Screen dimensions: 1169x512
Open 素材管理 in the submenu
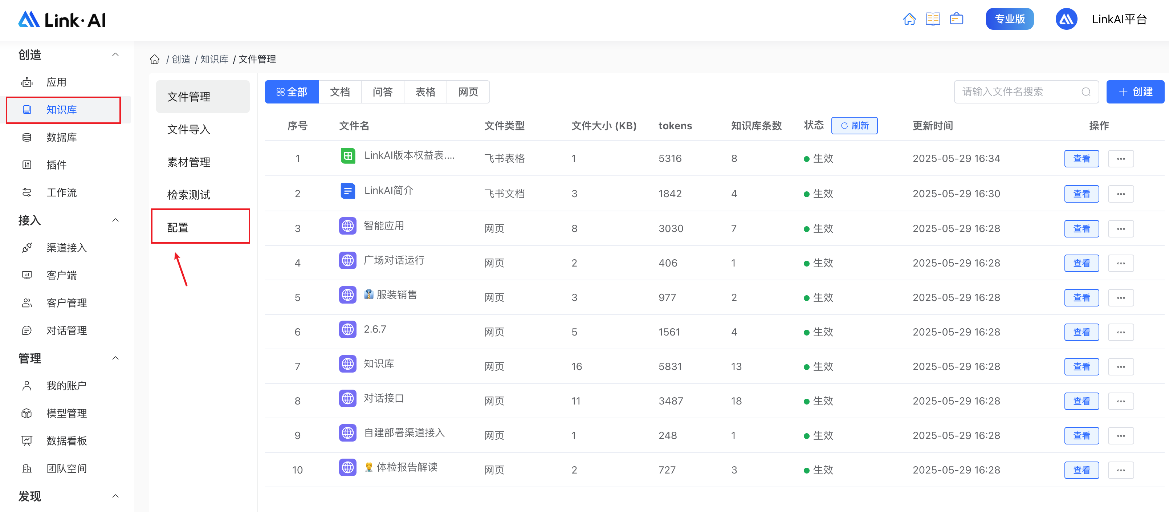[203, 162]
